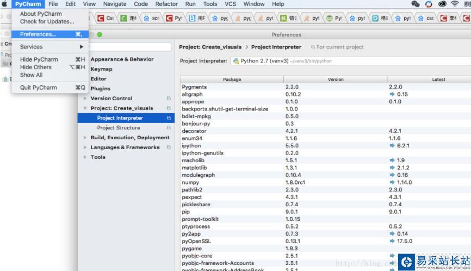The width and height of the screenshot is (471, 271).
Task: Click project-scope icon beside Project Structure
Action: coord(169,128)
